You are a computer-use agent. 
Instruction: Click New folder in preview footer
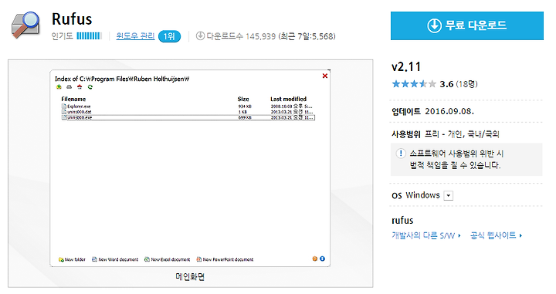(x=72, y=259)
